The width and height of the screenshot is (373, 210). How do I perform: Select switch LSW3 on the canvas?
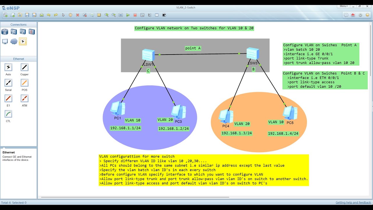pyautogui.click(x=253, y=54)
